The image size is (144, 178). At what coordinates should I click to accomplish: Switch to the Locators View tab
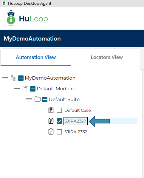(x=107, y=57)
